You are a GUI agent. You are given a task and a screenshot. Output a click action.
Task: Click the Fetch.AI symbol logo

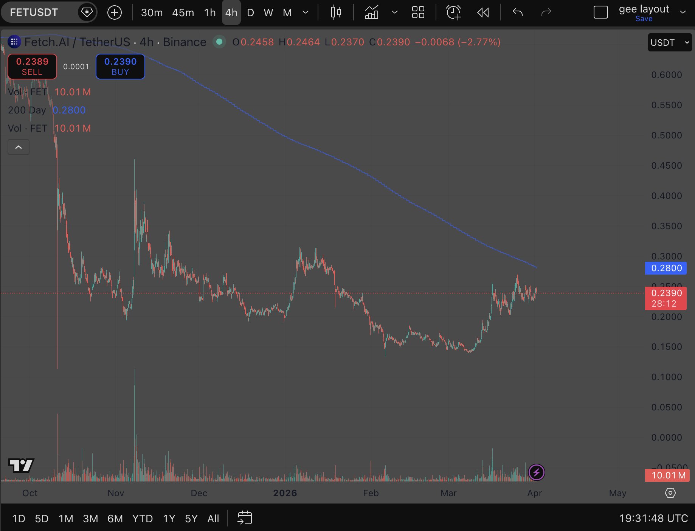click(14, 42)
